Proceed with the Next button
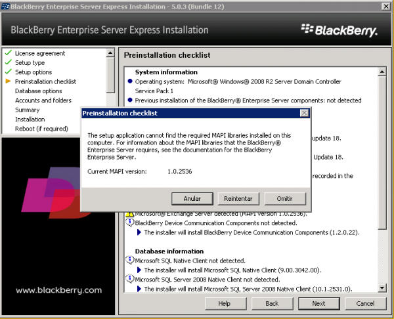394x319 pixels. click(x=319, y=304)
